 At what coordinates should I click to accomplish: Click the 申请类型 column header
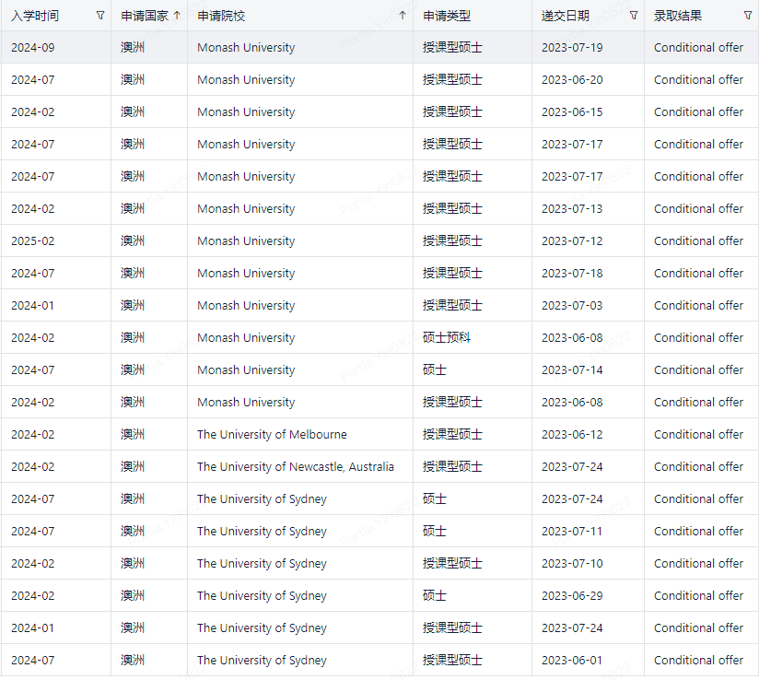[x=446, y=16]
